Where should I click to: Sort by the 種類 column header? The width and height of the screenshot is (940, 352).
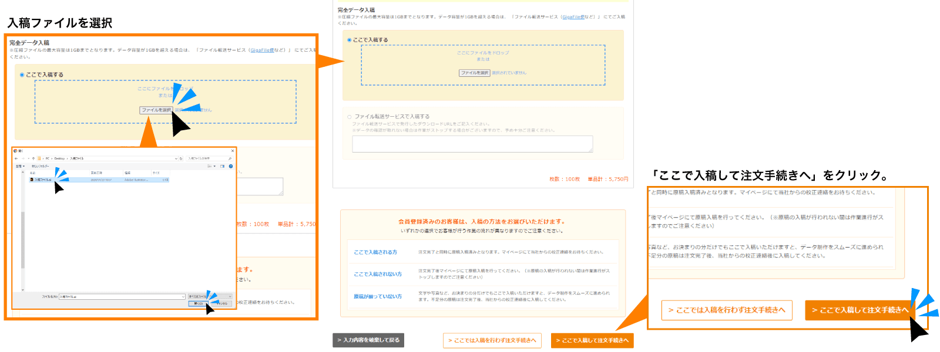[x=127, y=172]
